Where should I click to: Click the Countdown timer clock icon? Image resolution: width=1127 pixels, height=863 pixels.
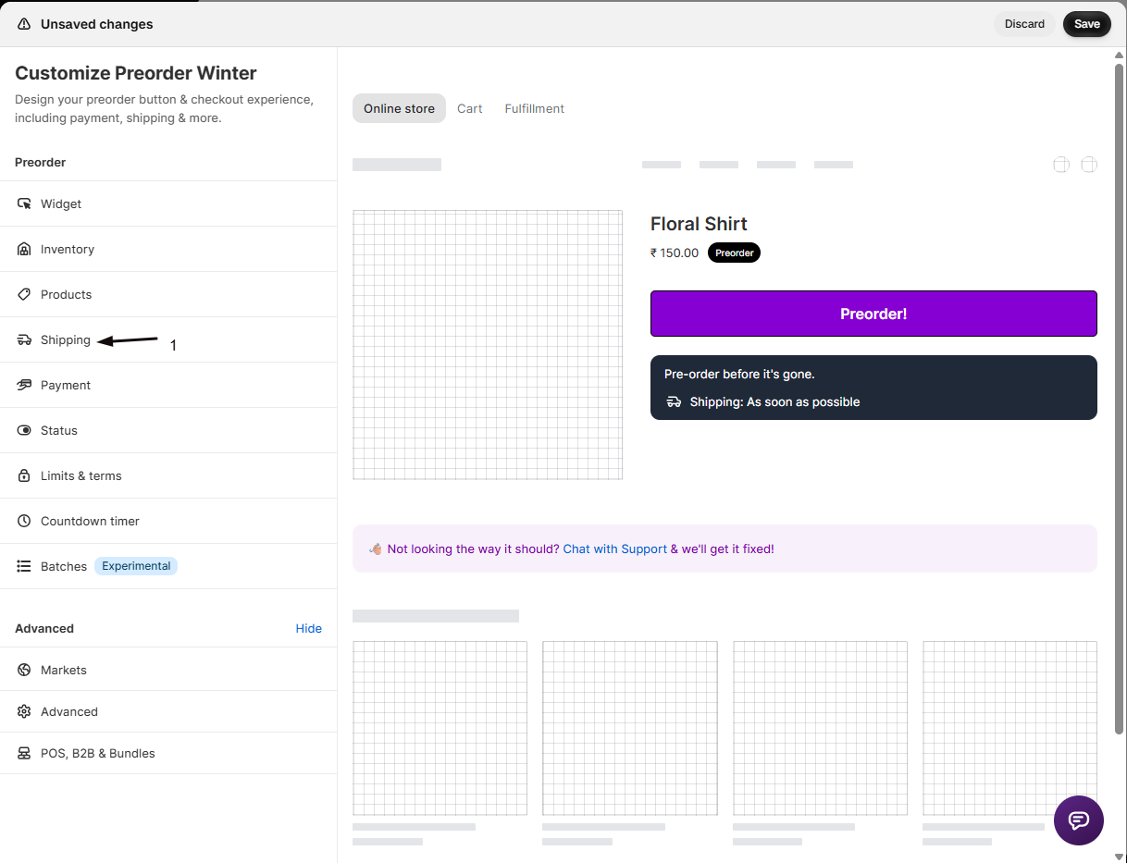24,521
